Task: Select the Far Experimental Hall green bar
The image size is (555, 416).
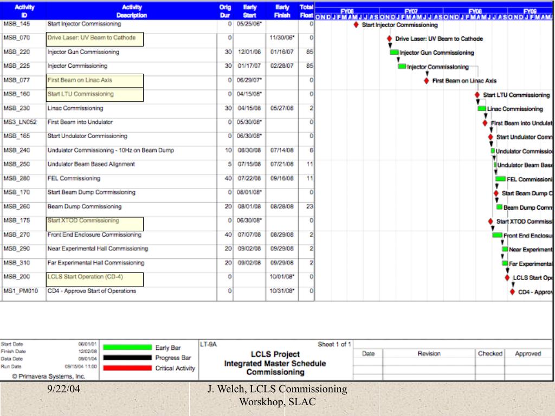Action: point(505,263)
